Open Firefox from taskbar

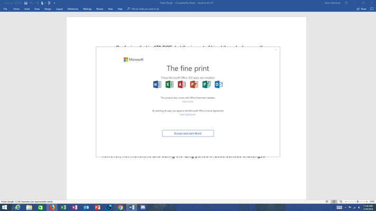coord(52,207)
